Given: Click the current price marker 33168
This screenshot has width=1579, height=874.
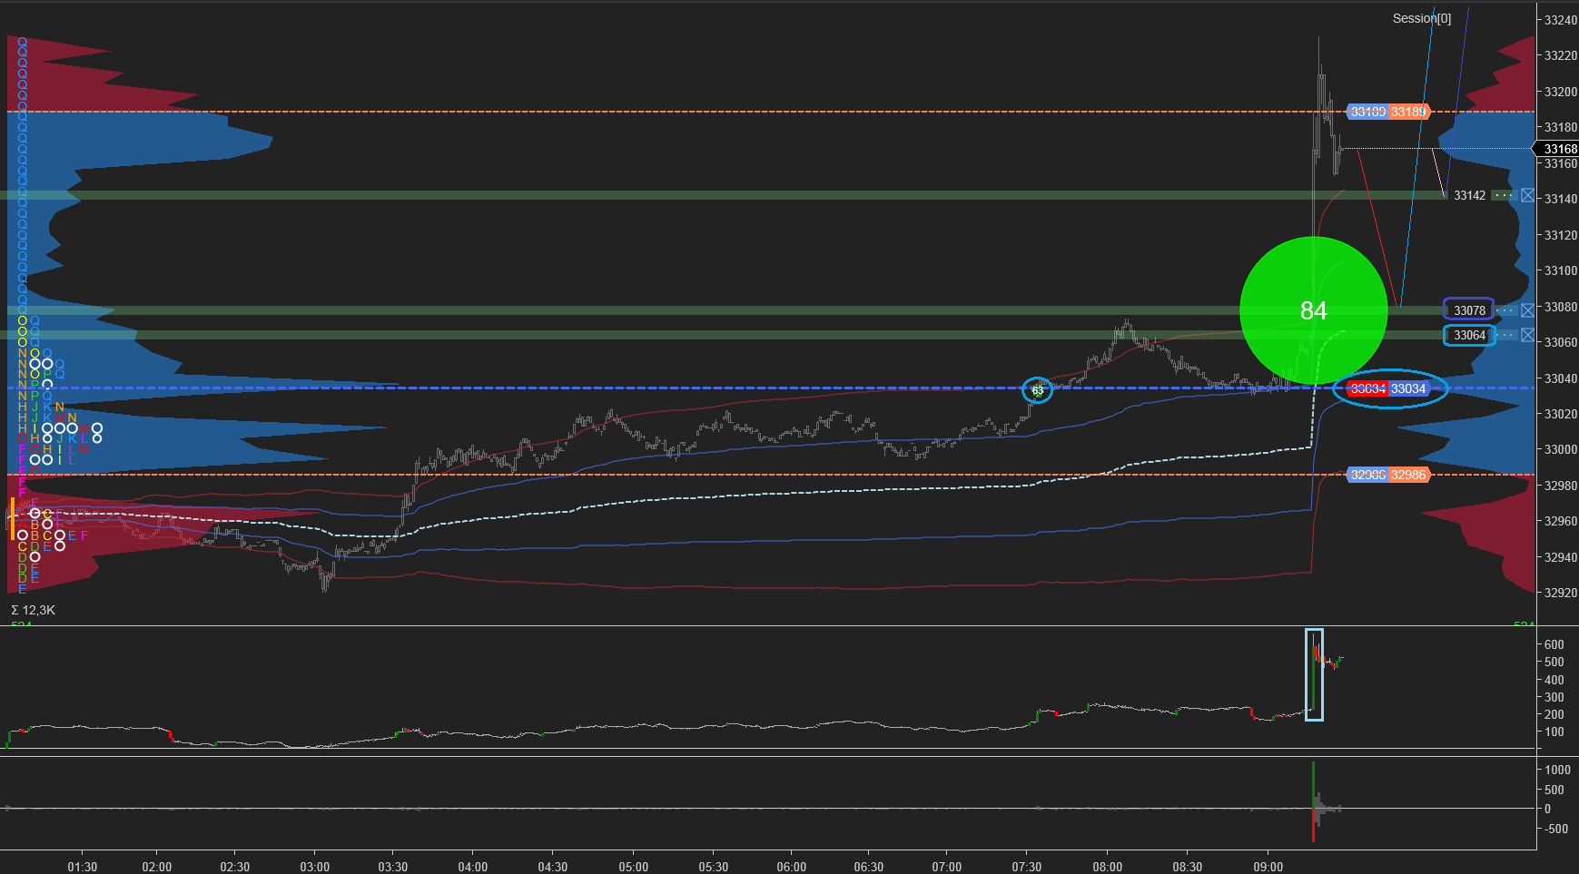Looking at the screenshot, I should [x=1558, y=149].
